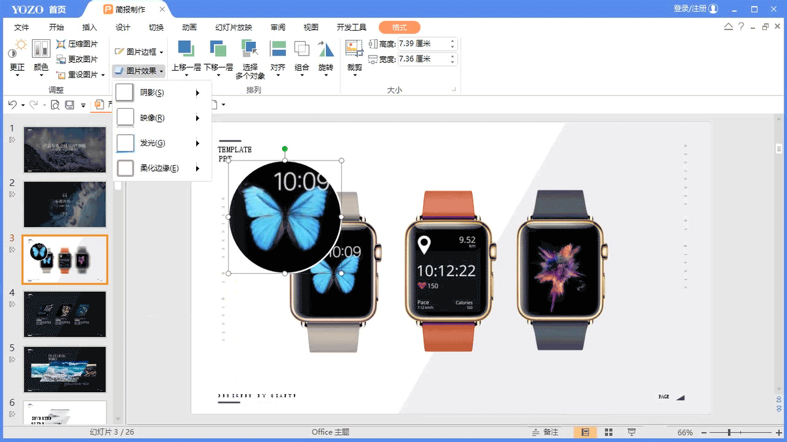Start slideshow from status bar icon

(x=631, y=432)
